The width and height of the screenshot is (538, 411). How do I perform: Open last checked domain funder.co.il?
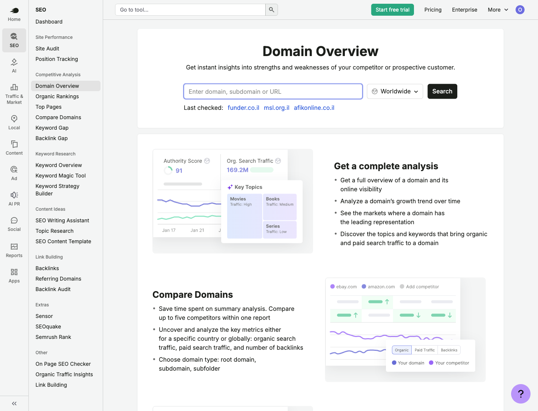tap(244, 108)
